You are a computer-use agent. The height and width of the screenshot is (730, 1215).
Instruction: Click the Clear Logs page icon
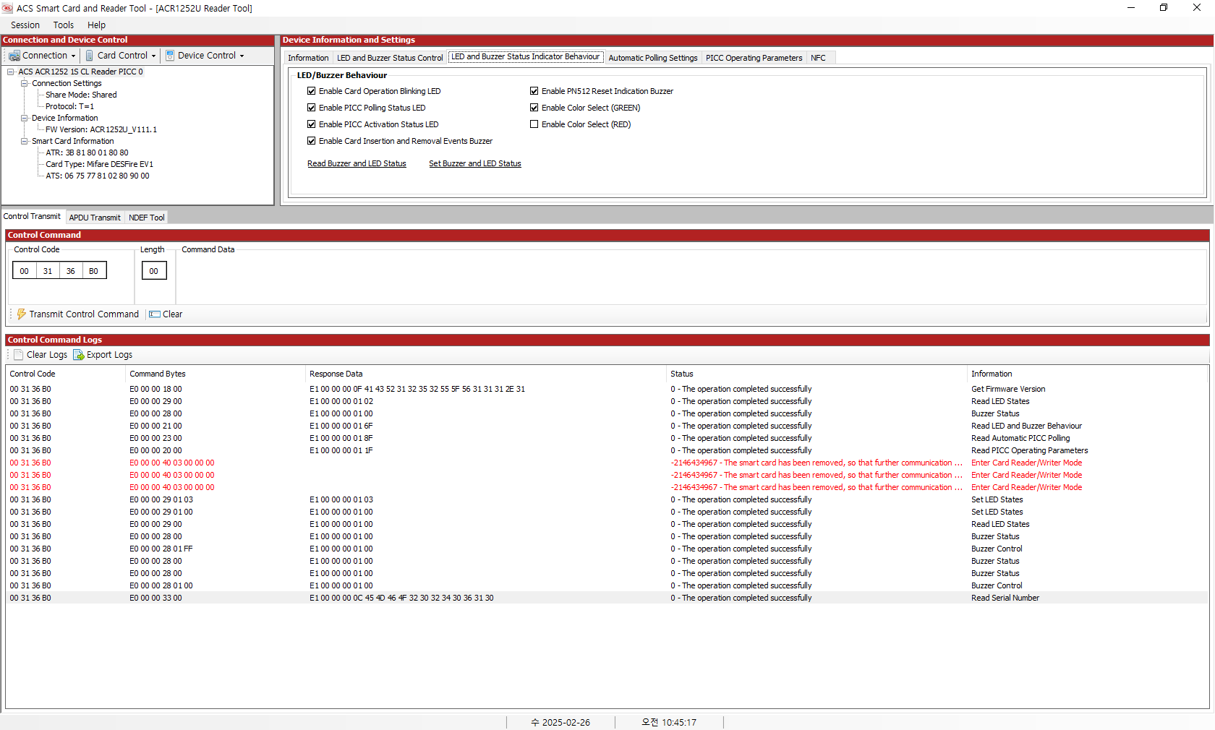(x=19, y=355)
